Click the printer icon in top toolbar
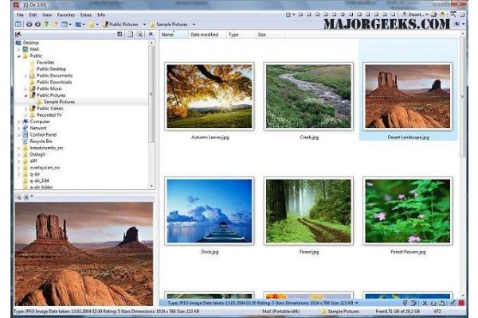Image resolution: width=478 pixels, height=318 pixels. (433, 14)
